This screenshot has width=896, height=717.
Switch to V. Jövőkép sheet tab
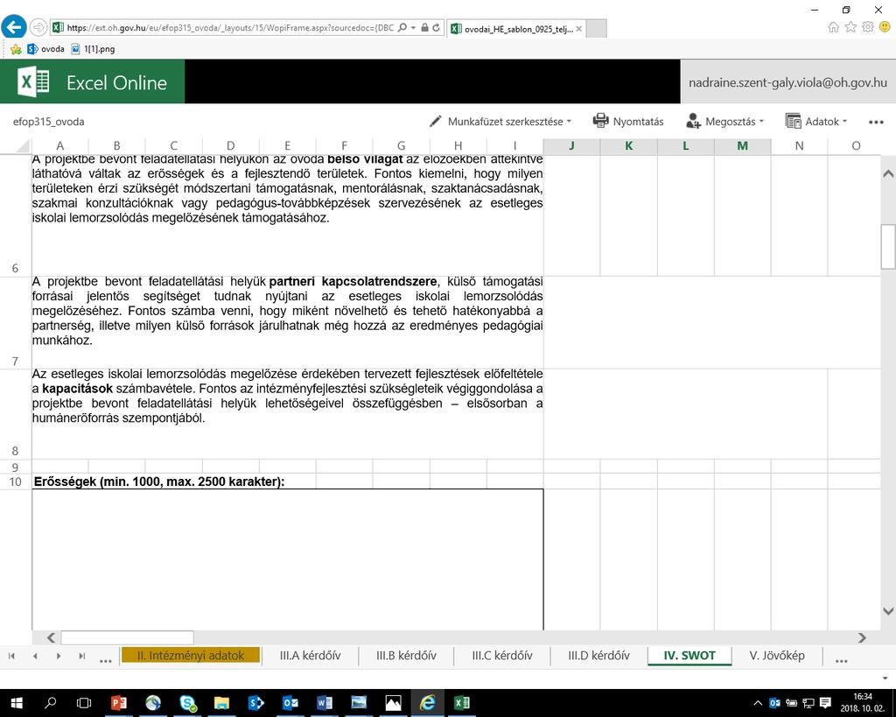pyautogui.click(x=777, y=656)
